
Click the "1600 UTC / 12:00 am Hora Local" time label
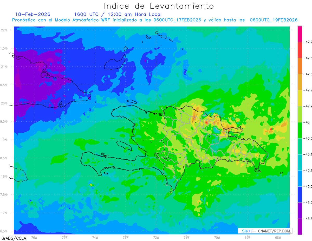[x=118, y=14]
